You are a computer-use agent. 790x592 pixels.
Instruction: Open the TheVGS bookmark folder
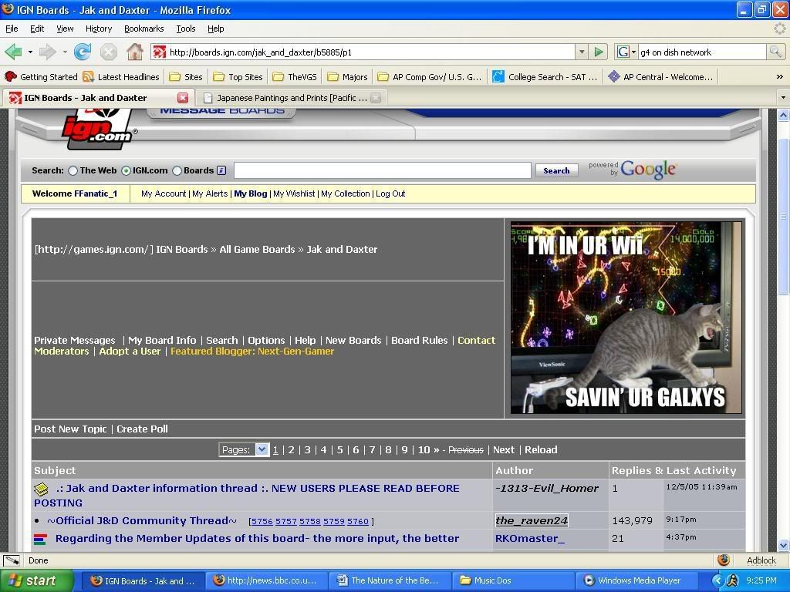click(295, 77)
